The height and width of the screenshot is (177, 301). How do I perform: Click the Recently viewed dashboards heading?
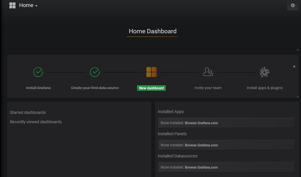pyautogui.click(x=36, y=122)
